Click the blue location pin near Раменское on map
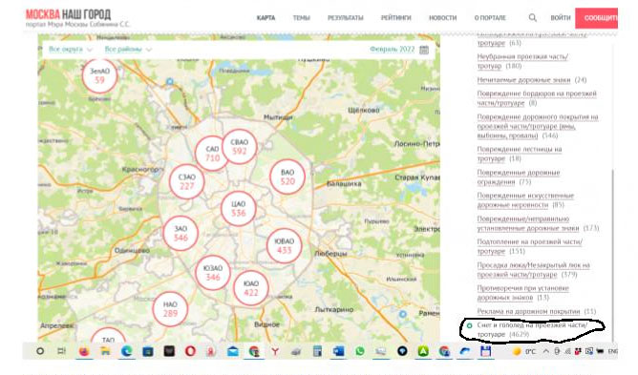Screen dimensions: 638x375 tap(403, 314)
